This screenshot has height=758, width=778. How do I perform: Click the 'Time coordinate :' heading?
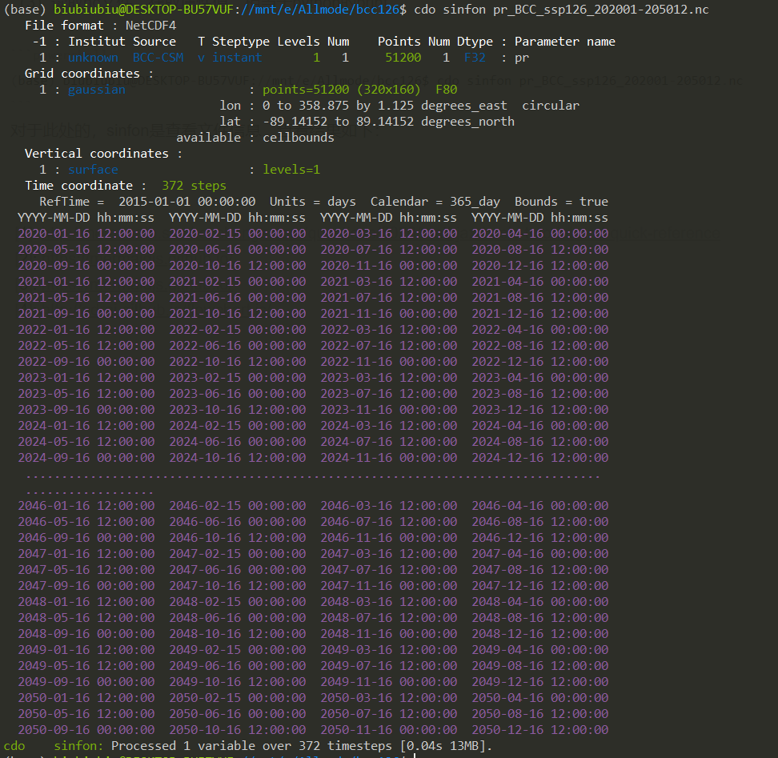(x=86, y=186)
